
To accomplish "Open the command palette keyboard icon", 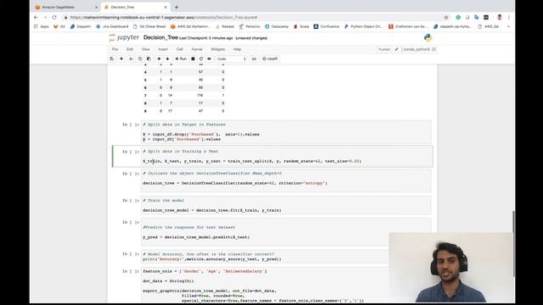I will [x=254, y=58].
